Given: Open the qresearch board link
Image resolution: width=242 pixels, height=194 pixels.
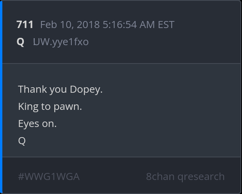Looking at the screenshot, I should tap(201, 176).
